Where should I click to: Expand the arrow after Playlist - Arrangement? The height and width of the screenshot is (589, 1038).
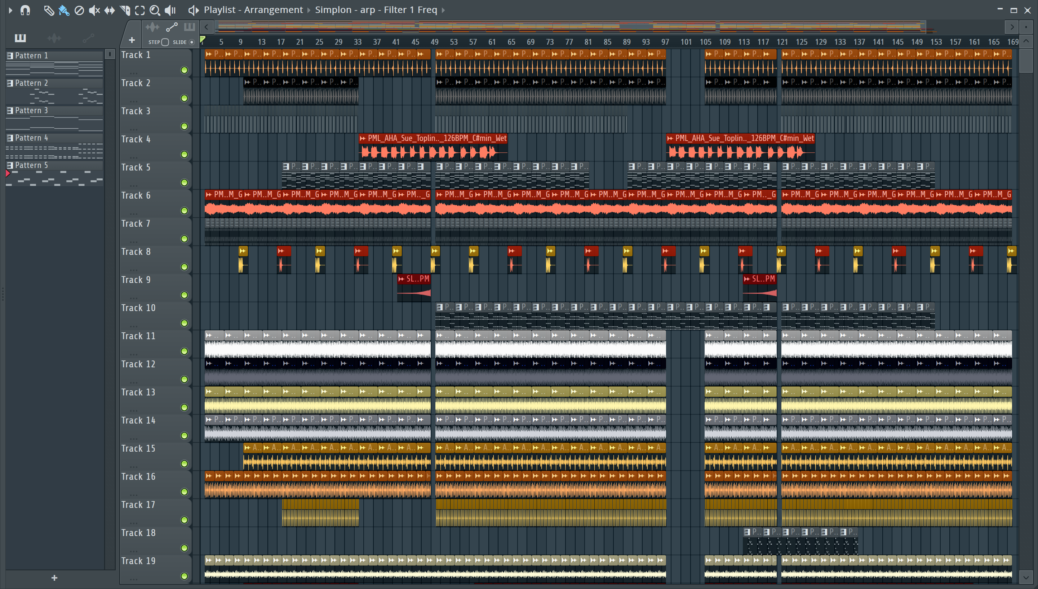point(309,10)
